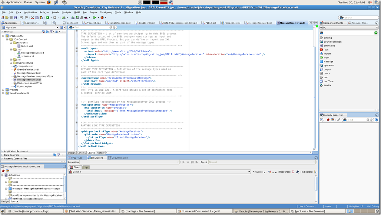Click the Cut scissors icon
The height and width of the screenshot is (215, 381).
(32, 17)
